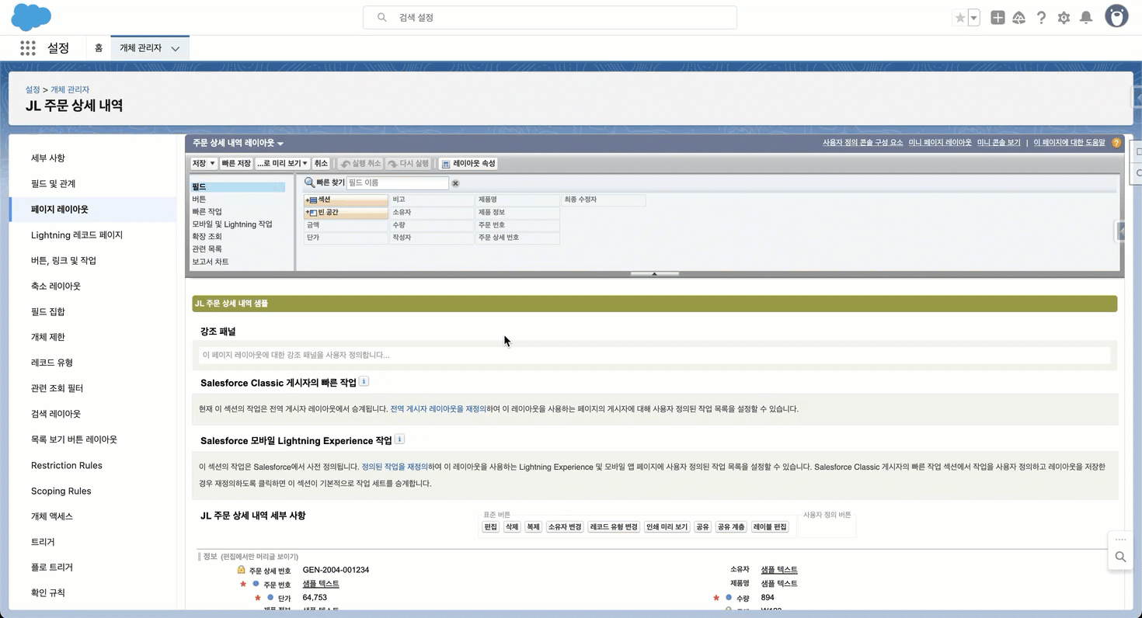Viewport: 1142px width, 618px height.
Task: Open the global actions plus icon
Action: coord(998,18)
